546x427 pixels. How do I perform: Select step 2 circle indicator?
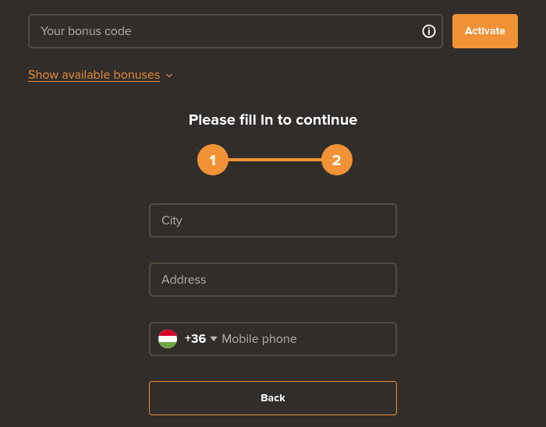point(336,161)
